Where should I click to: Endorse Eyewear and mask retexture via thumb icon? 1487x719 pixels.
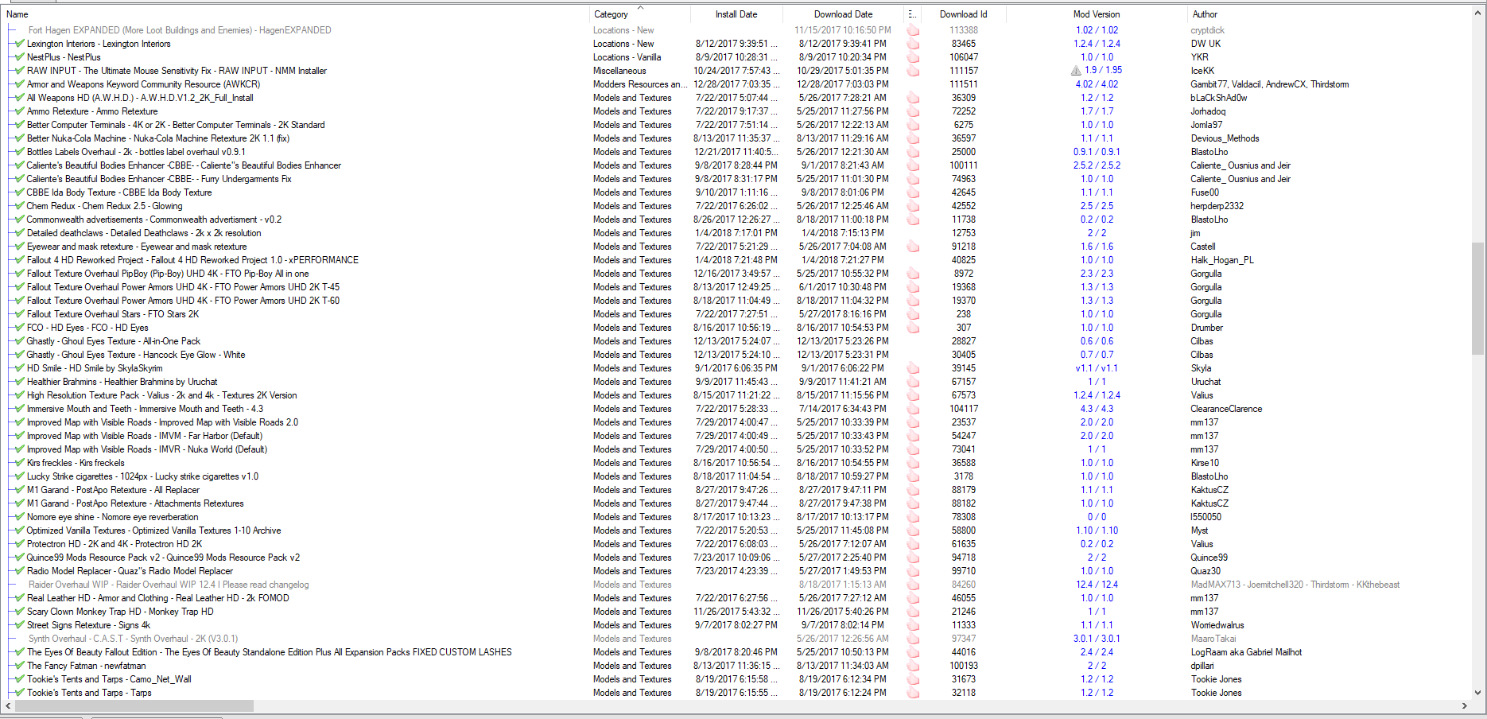(913, 247)
